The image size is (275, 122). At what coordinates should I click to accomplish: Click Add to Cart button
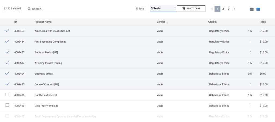(191, 9)
